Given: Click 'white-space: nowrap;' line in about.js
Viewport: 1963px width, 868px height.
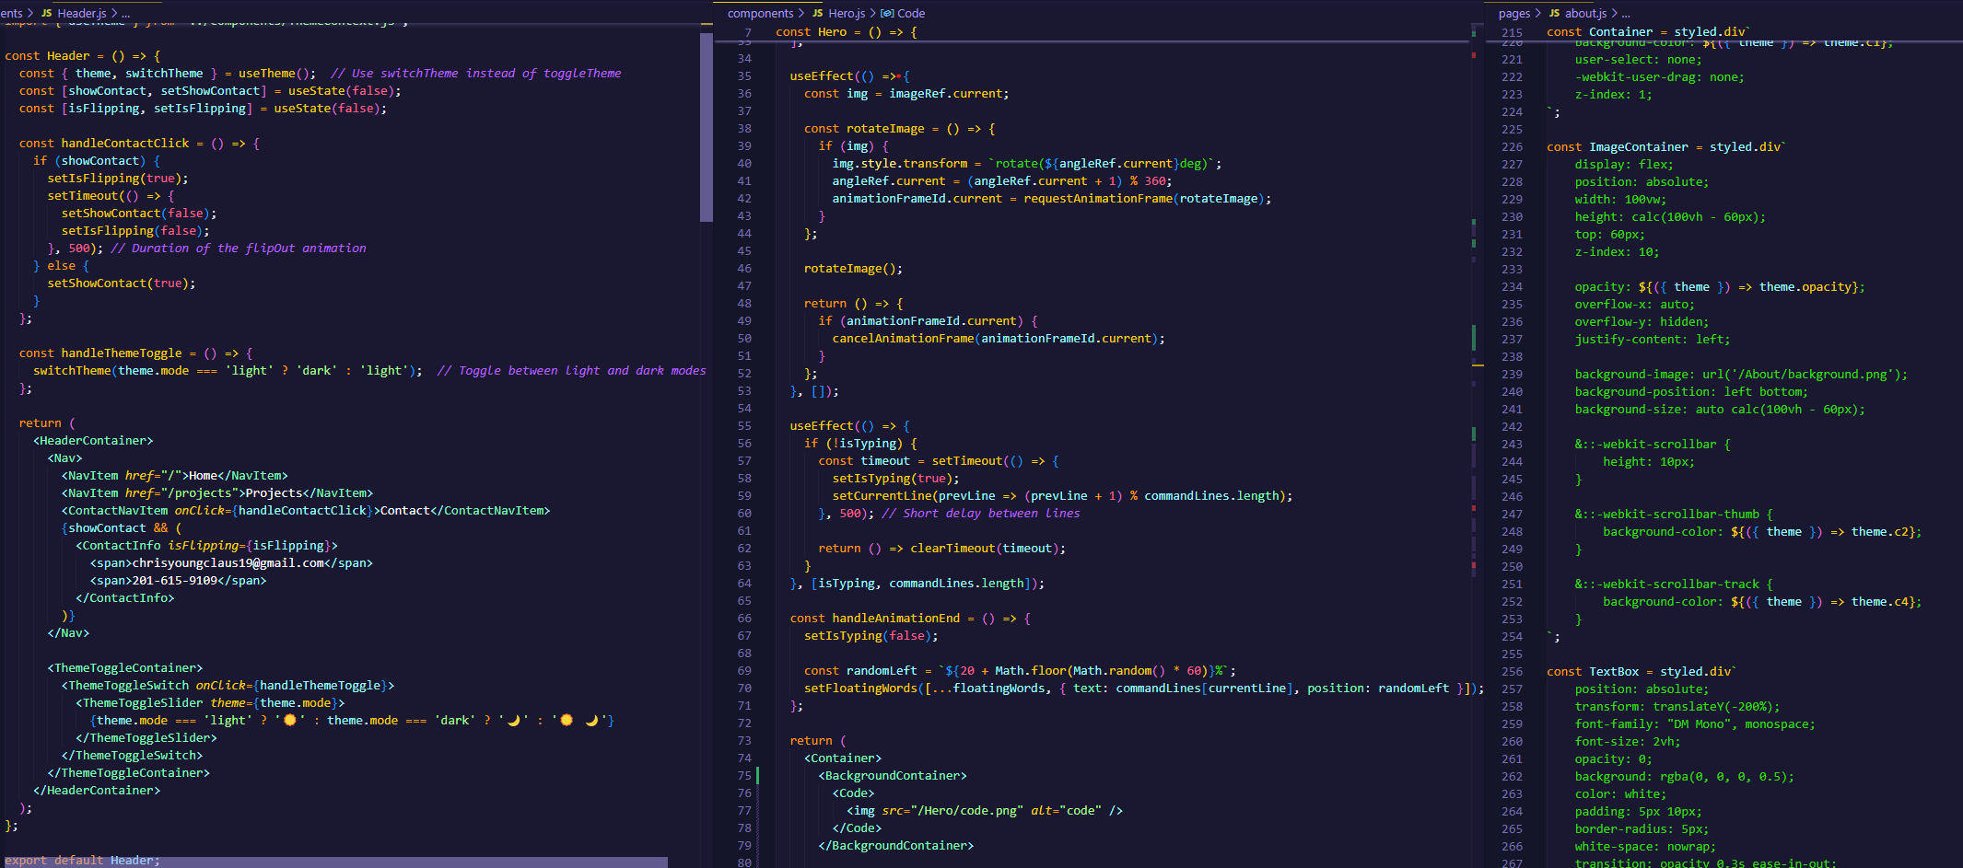Looking at the screenshot, I should pyautogui.click(x=1645, y=847).
